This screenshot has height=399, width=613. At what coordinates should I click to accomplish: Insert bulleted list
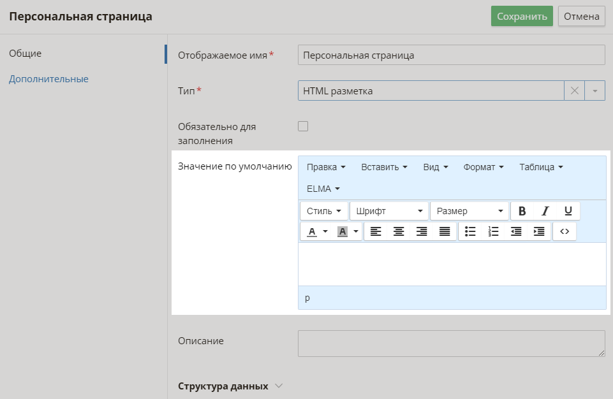[x=470, y=231]
